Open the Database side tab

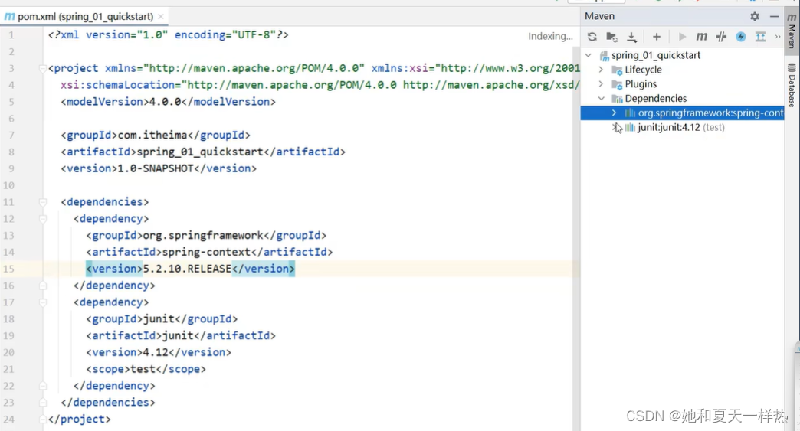(x=792, y=86)
